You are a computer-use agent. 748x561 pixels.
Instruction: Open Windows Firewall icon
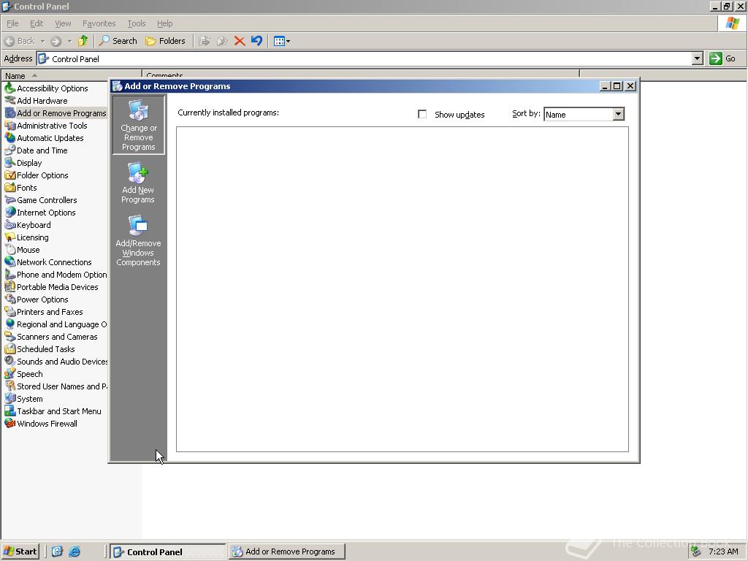click(x=10, y=423)
